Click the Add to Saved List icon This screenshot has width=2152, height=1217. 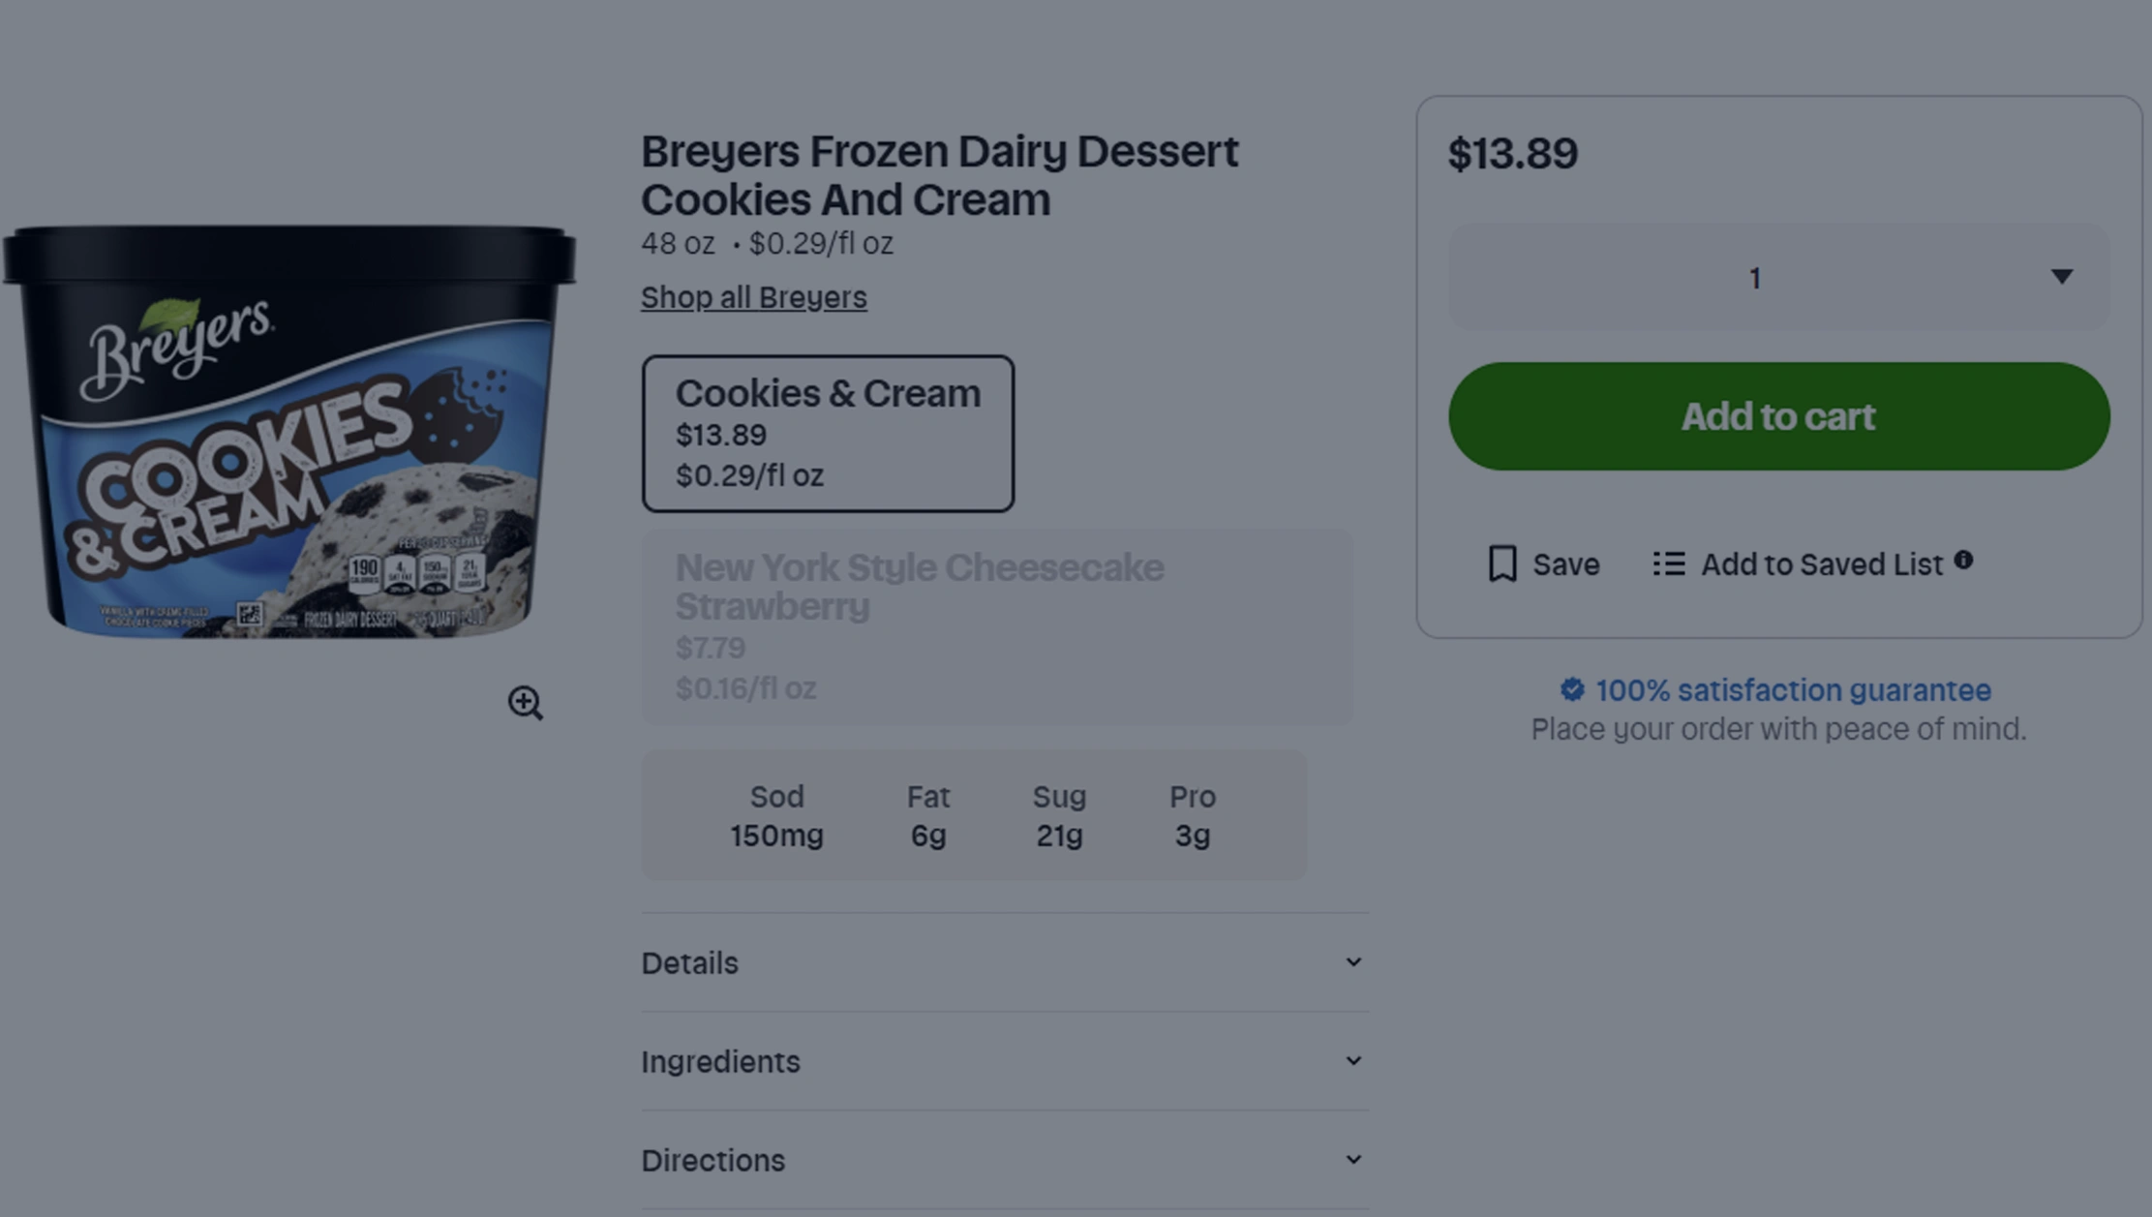tap(1669, 564)
